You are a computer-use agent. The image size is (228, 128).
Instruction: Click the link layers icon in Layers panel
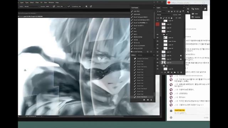pyautogui.click(x=162, y=72)
